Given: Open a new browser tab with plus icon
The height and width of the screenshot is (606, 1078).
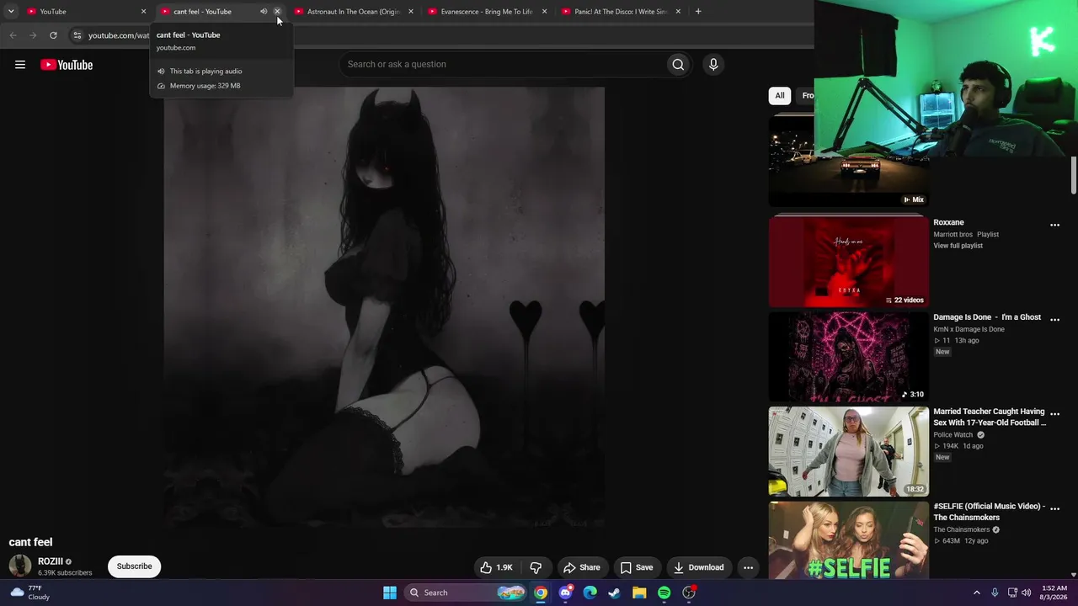Looking at the screenshot, I should pos(698,12).
